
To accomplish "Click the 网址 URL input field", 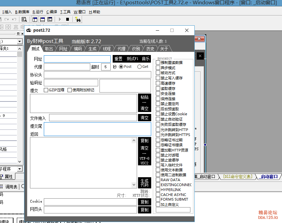I will (77, 59).
